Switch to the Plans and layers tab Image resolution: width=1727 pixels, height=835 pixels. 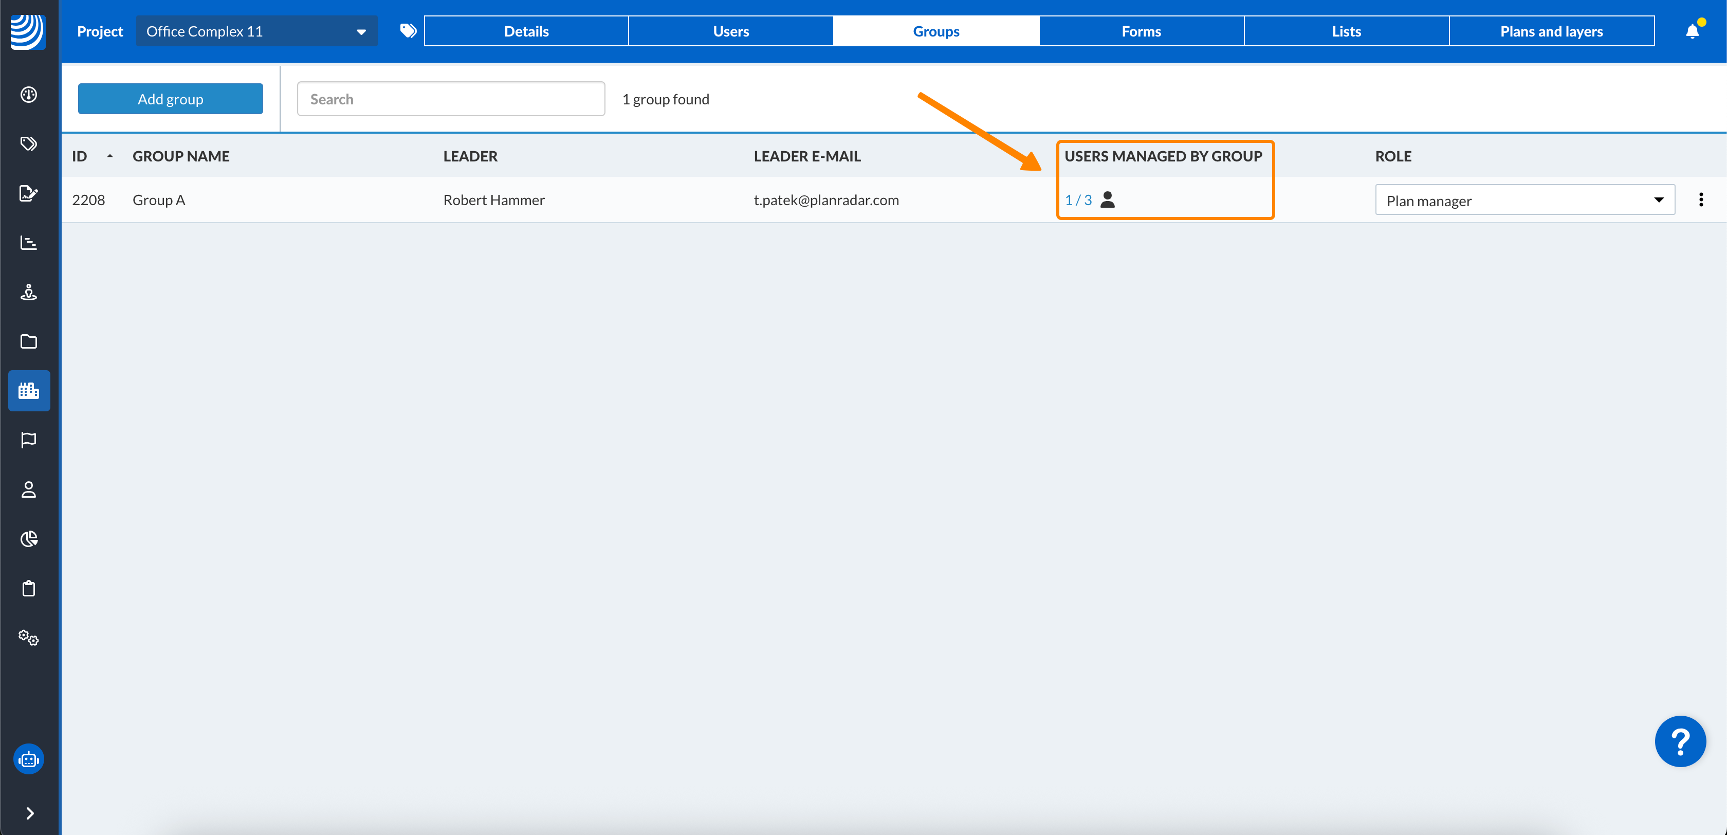coord(1551,31)
